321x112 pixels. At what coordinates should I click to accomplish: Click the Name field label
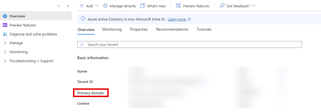pos(82,71)
